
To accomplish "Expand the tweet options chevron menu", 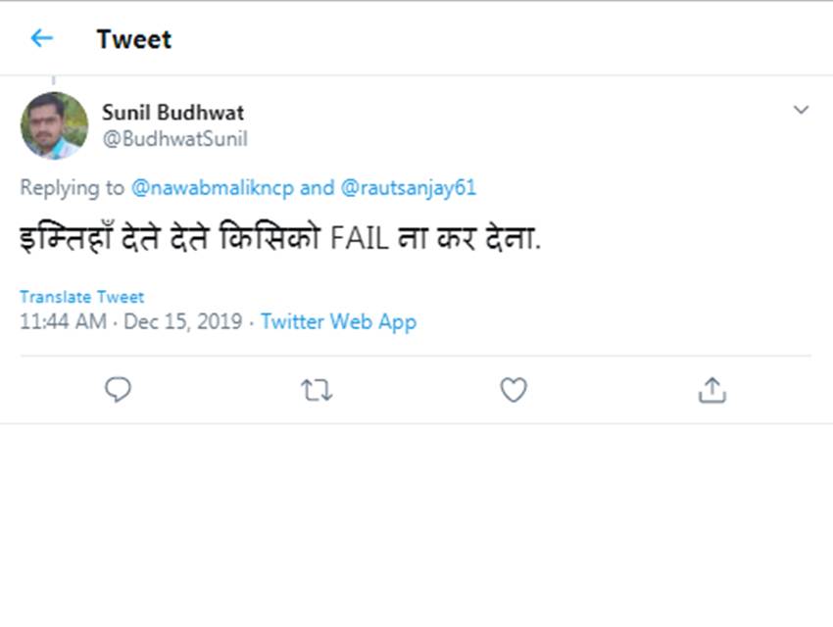I will coord(801,110).
